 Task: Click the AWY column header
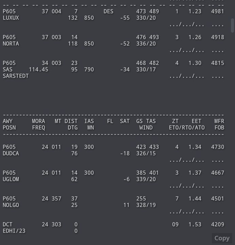click(x=7, y=121)
